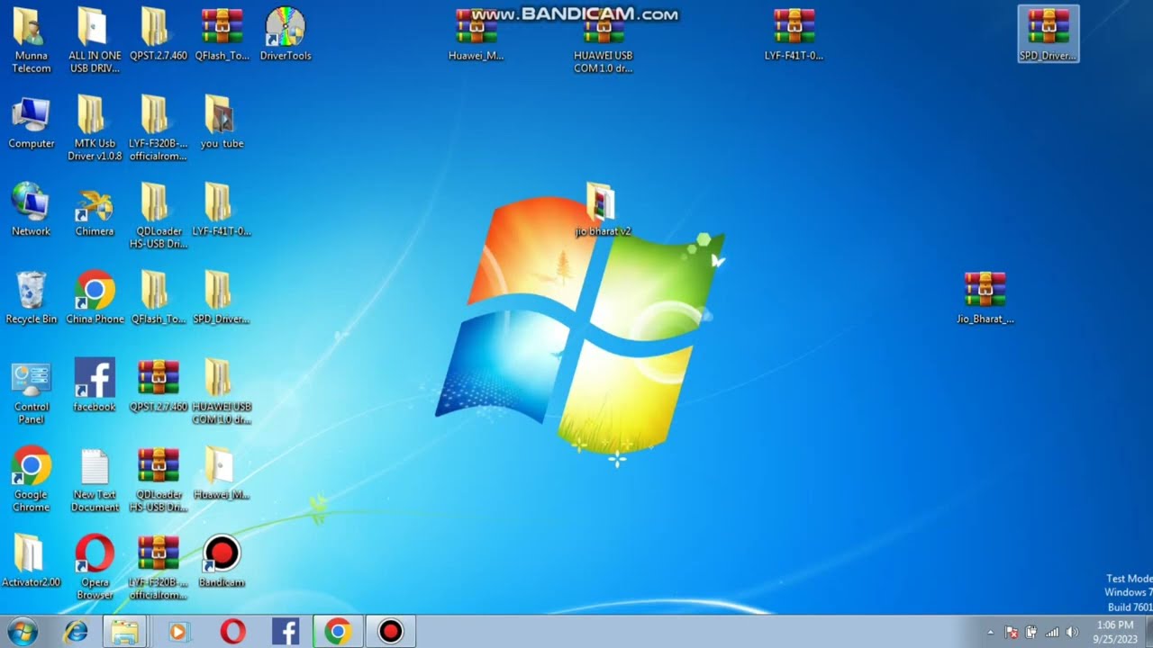Launch Internet Explorer from the taskbar
Viewport: 1153px width, 648px height.
(x=75, y=632)
